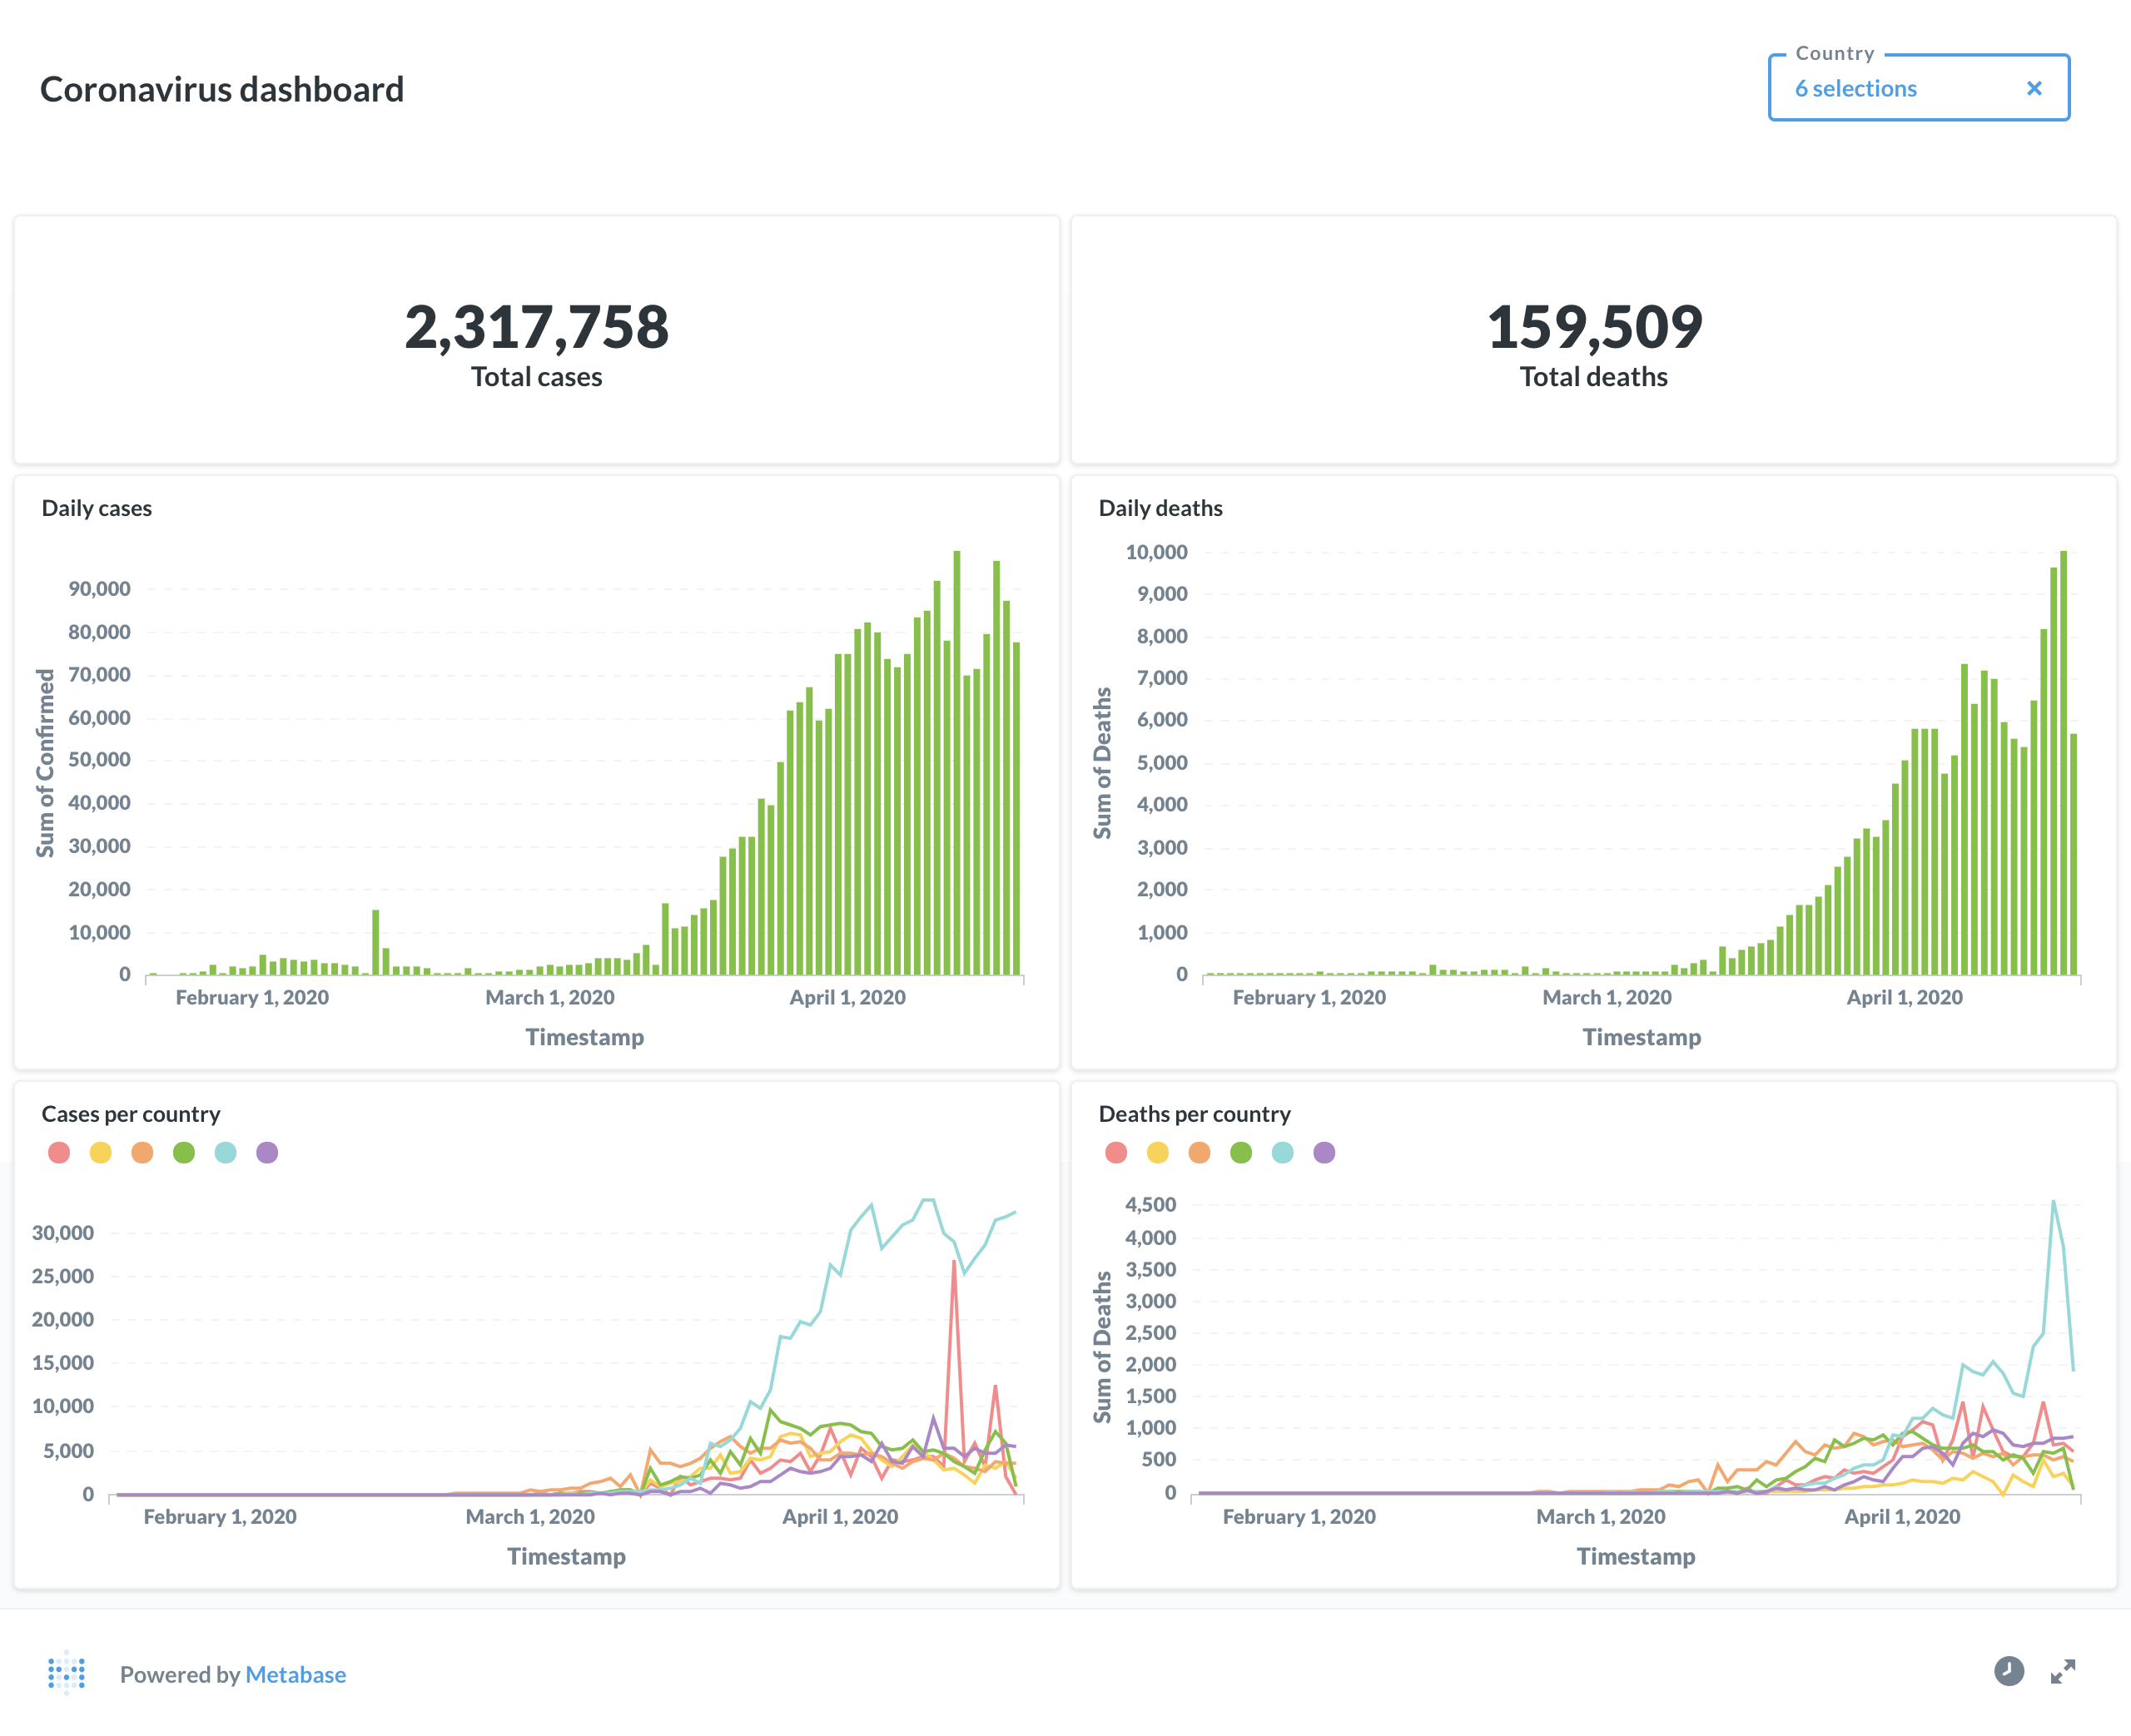Image resolution: width=2131 pixels, height=1736 pixels.
Task: Toggle teal series in Cases per country legend
Action: [226, 1152]
